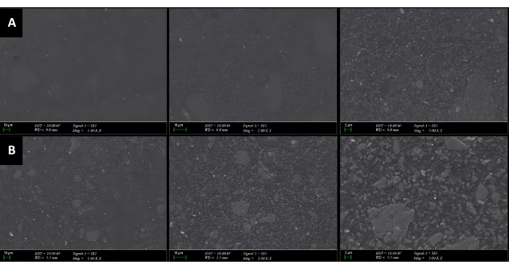Select row B 2.00 KX SEM image

(253, 193)
